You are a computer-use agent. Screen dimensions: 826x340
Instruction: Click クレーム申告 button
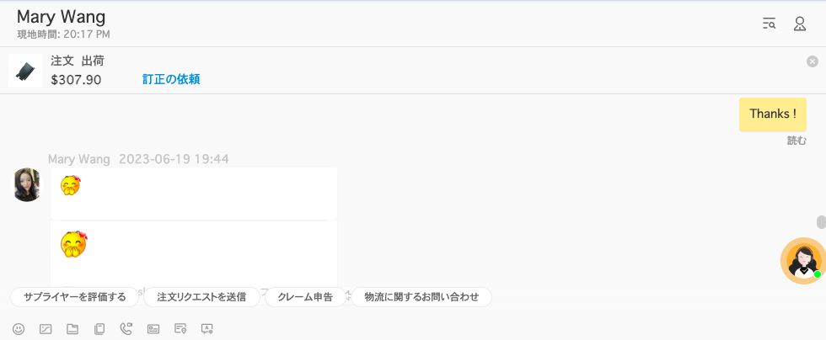point(305,297)
